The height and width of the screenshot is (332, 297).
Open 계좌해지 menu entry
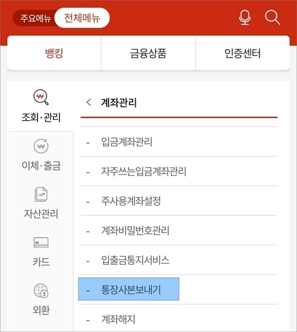coord(179,319)
